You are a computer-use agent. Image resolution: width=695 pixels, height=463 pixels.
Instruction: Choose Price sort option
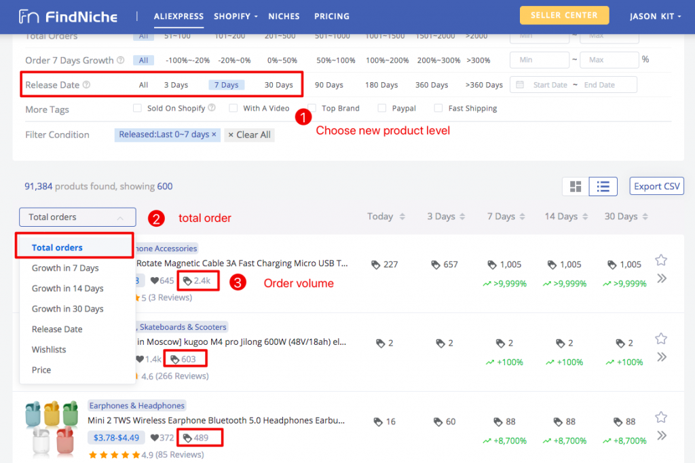[x=41, y=370]
